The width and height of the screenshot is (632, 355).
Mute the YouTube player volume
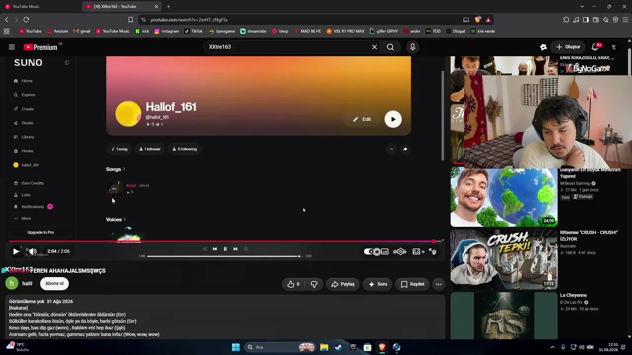pos(33,251)
